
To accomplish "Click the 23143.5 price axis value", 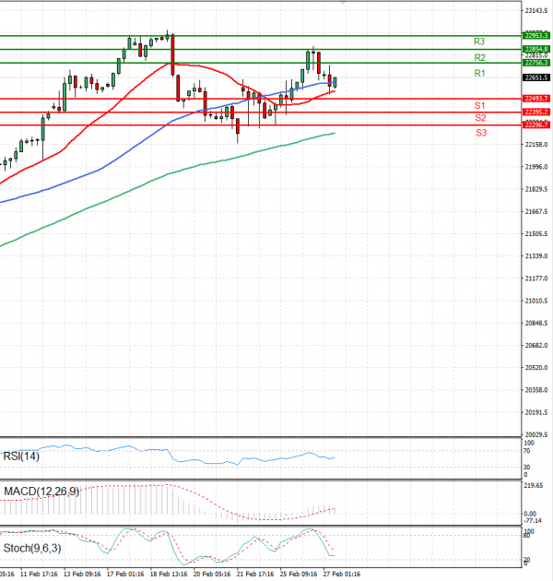I will click(536, 11).
